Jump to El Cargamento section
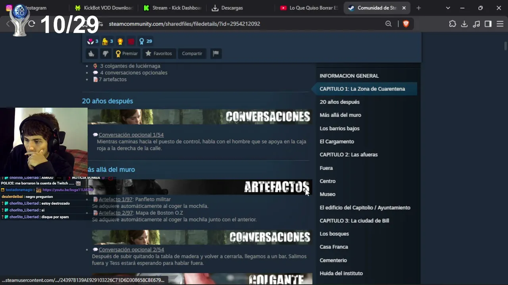 click(337, 141)
